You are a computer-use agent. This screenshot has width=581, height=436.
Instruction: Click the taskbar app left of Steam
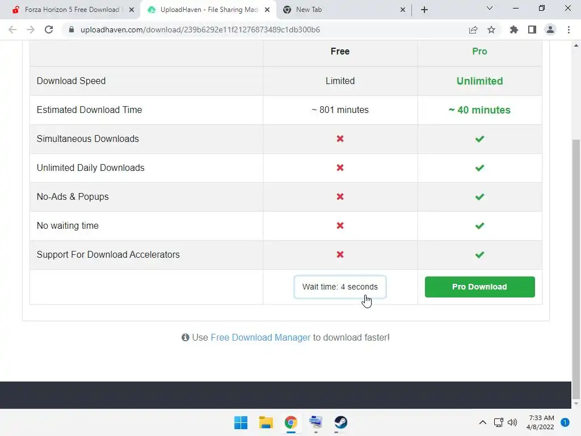coord(315,422)
